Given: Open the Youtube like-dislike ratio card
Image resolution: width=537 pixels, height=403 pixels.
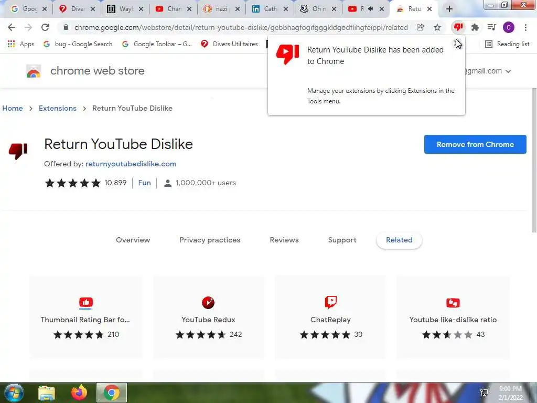Looking at the screenshot, I should [x=453, y=317].
